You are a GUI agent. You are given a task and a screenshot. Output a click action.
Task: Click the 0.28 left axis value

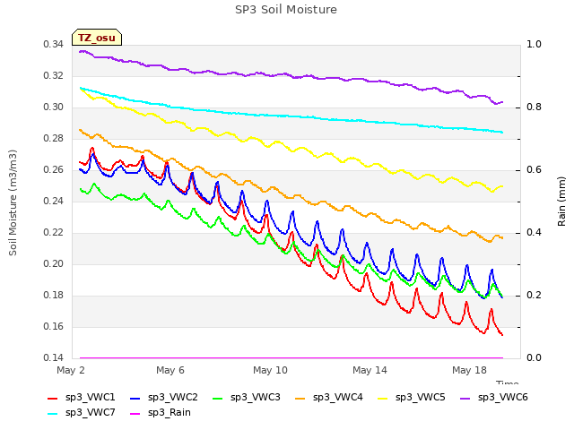coord(54,139)
